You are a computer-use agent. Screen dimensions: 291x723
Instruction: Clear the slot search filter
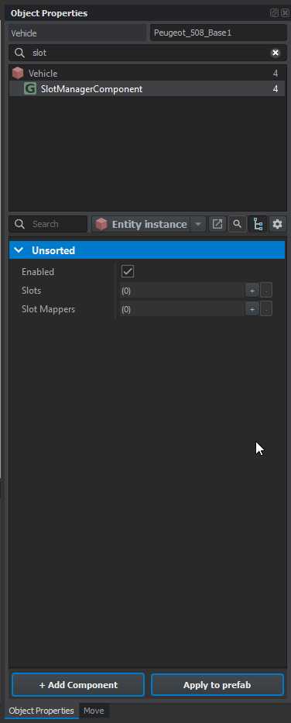tap(276, 53)
